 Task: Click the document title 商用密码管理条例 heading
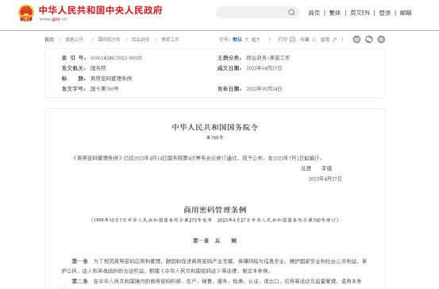[215, 210]
